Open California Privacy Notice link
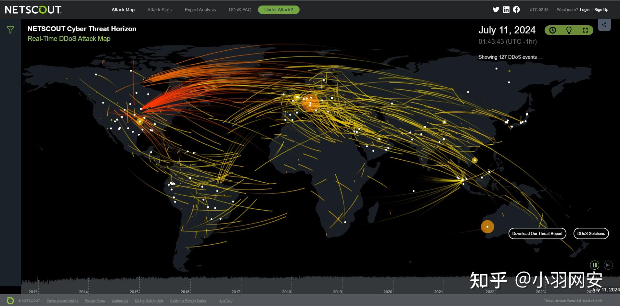Screen dimensions: 620x306 coord(188,301)
